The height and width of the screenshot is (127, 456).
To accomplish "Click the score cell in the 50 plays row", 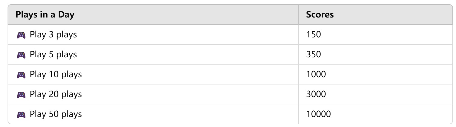I will 376,114.
